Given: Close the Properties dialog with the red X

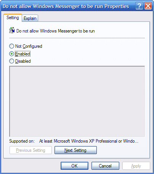Looking at the screenshot, I should (148, 6).
